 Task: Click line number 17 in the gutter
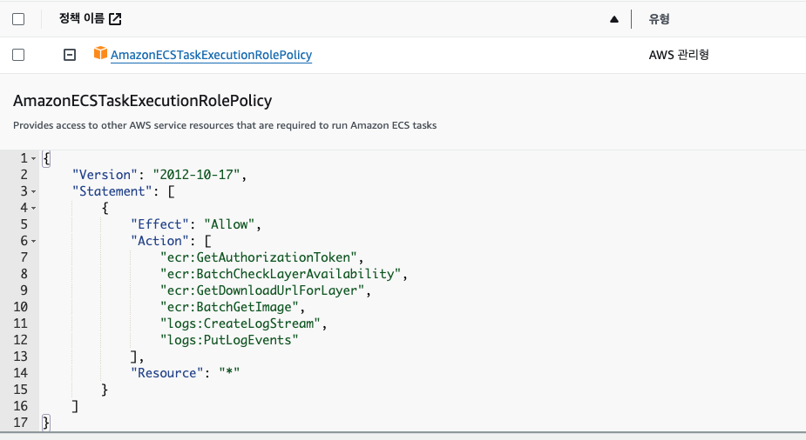[21, 423]
